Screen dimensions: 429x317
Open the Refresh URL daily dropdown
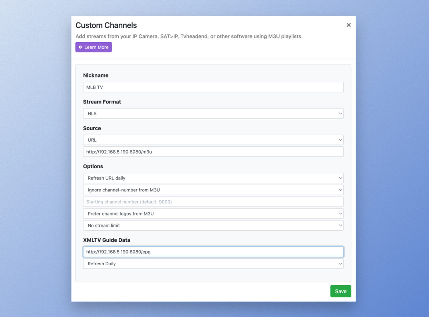[213, 178]
